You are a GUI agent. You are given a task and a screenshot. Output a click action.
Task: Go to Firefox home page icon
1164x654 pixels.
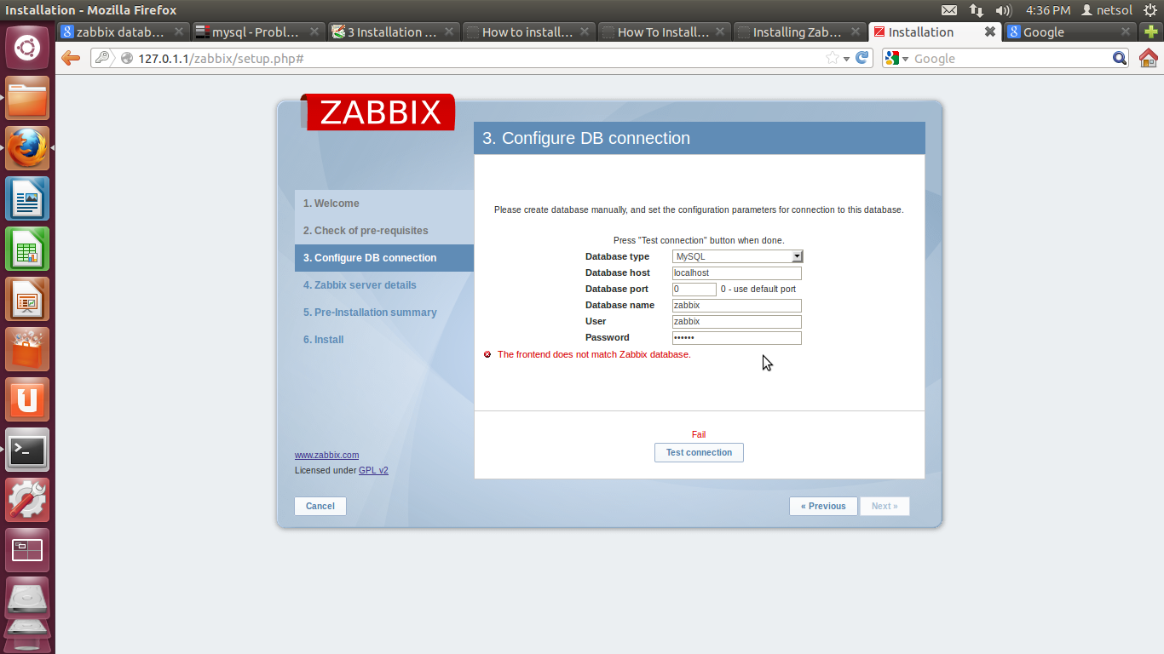point(1148,58)
